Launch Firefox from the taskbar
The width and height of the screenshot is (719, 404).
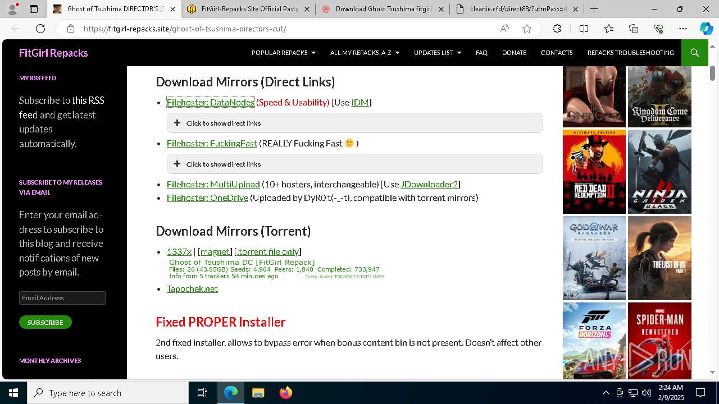coord(285,393)
